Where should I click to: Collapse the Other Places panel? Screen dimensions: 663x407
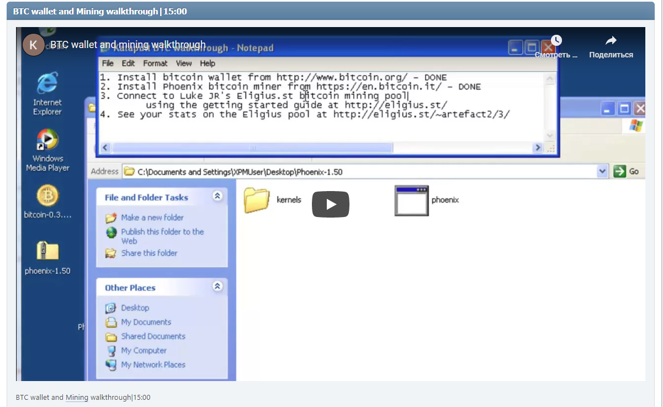click(218, 286)
